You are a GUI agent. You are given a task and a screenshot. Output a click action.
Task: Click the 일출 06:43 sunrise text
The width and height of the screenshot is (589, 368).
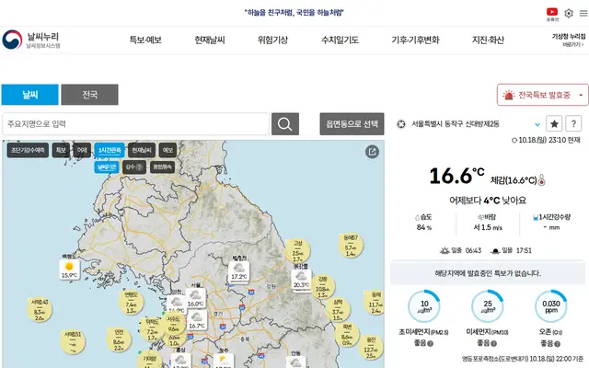461,250
